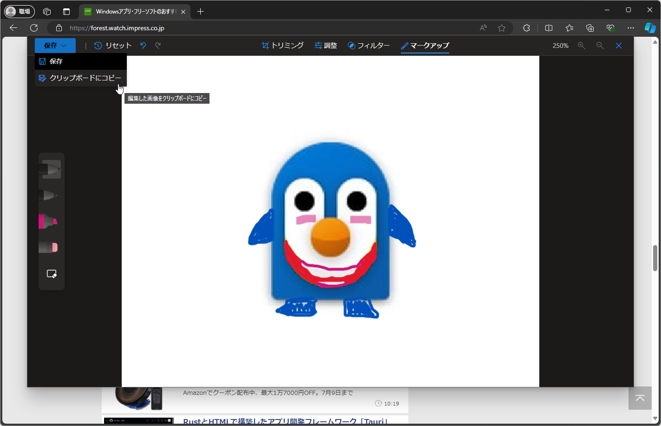Switch to the 調整 (Adjust) tab
Image resolution: width=661 pixels, height=426 pixels.
[325, 45]
